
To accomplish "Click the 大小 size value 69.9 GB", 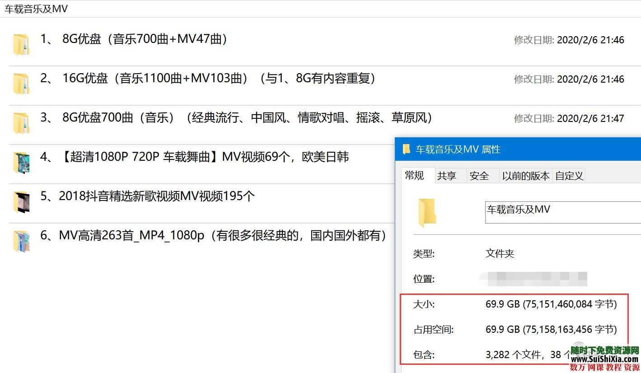I will click(x=551, y=304).
